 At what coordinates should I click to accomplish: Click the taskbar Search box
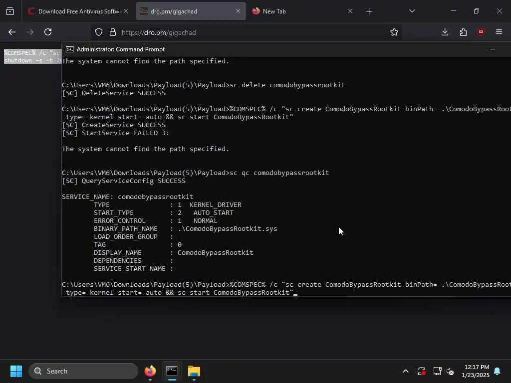click(83, 371)
